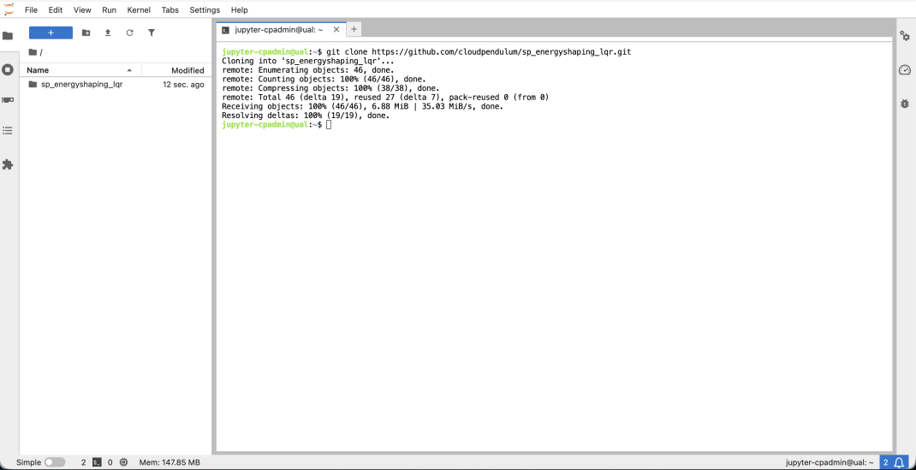Select the jupyter-cpadmin@ual terminal tab
This screenshot has height=470, width=916.
tap(281, 29)
